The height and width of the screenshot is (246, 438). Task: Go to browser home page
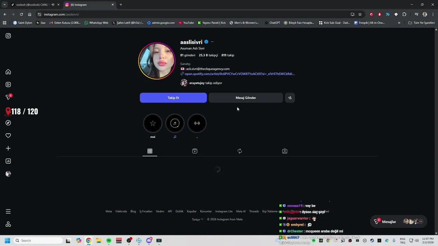tap(30, 14)
